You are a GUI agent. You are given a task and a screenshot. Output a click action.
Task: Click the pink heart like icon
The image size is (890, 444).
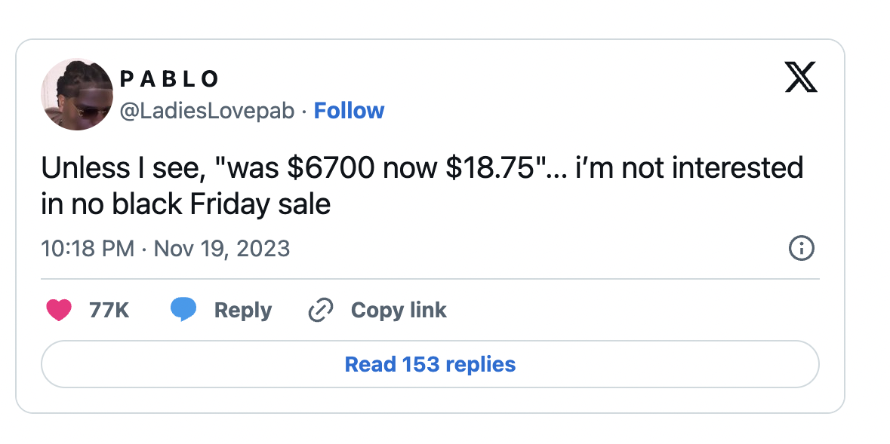tap(59, 310)
